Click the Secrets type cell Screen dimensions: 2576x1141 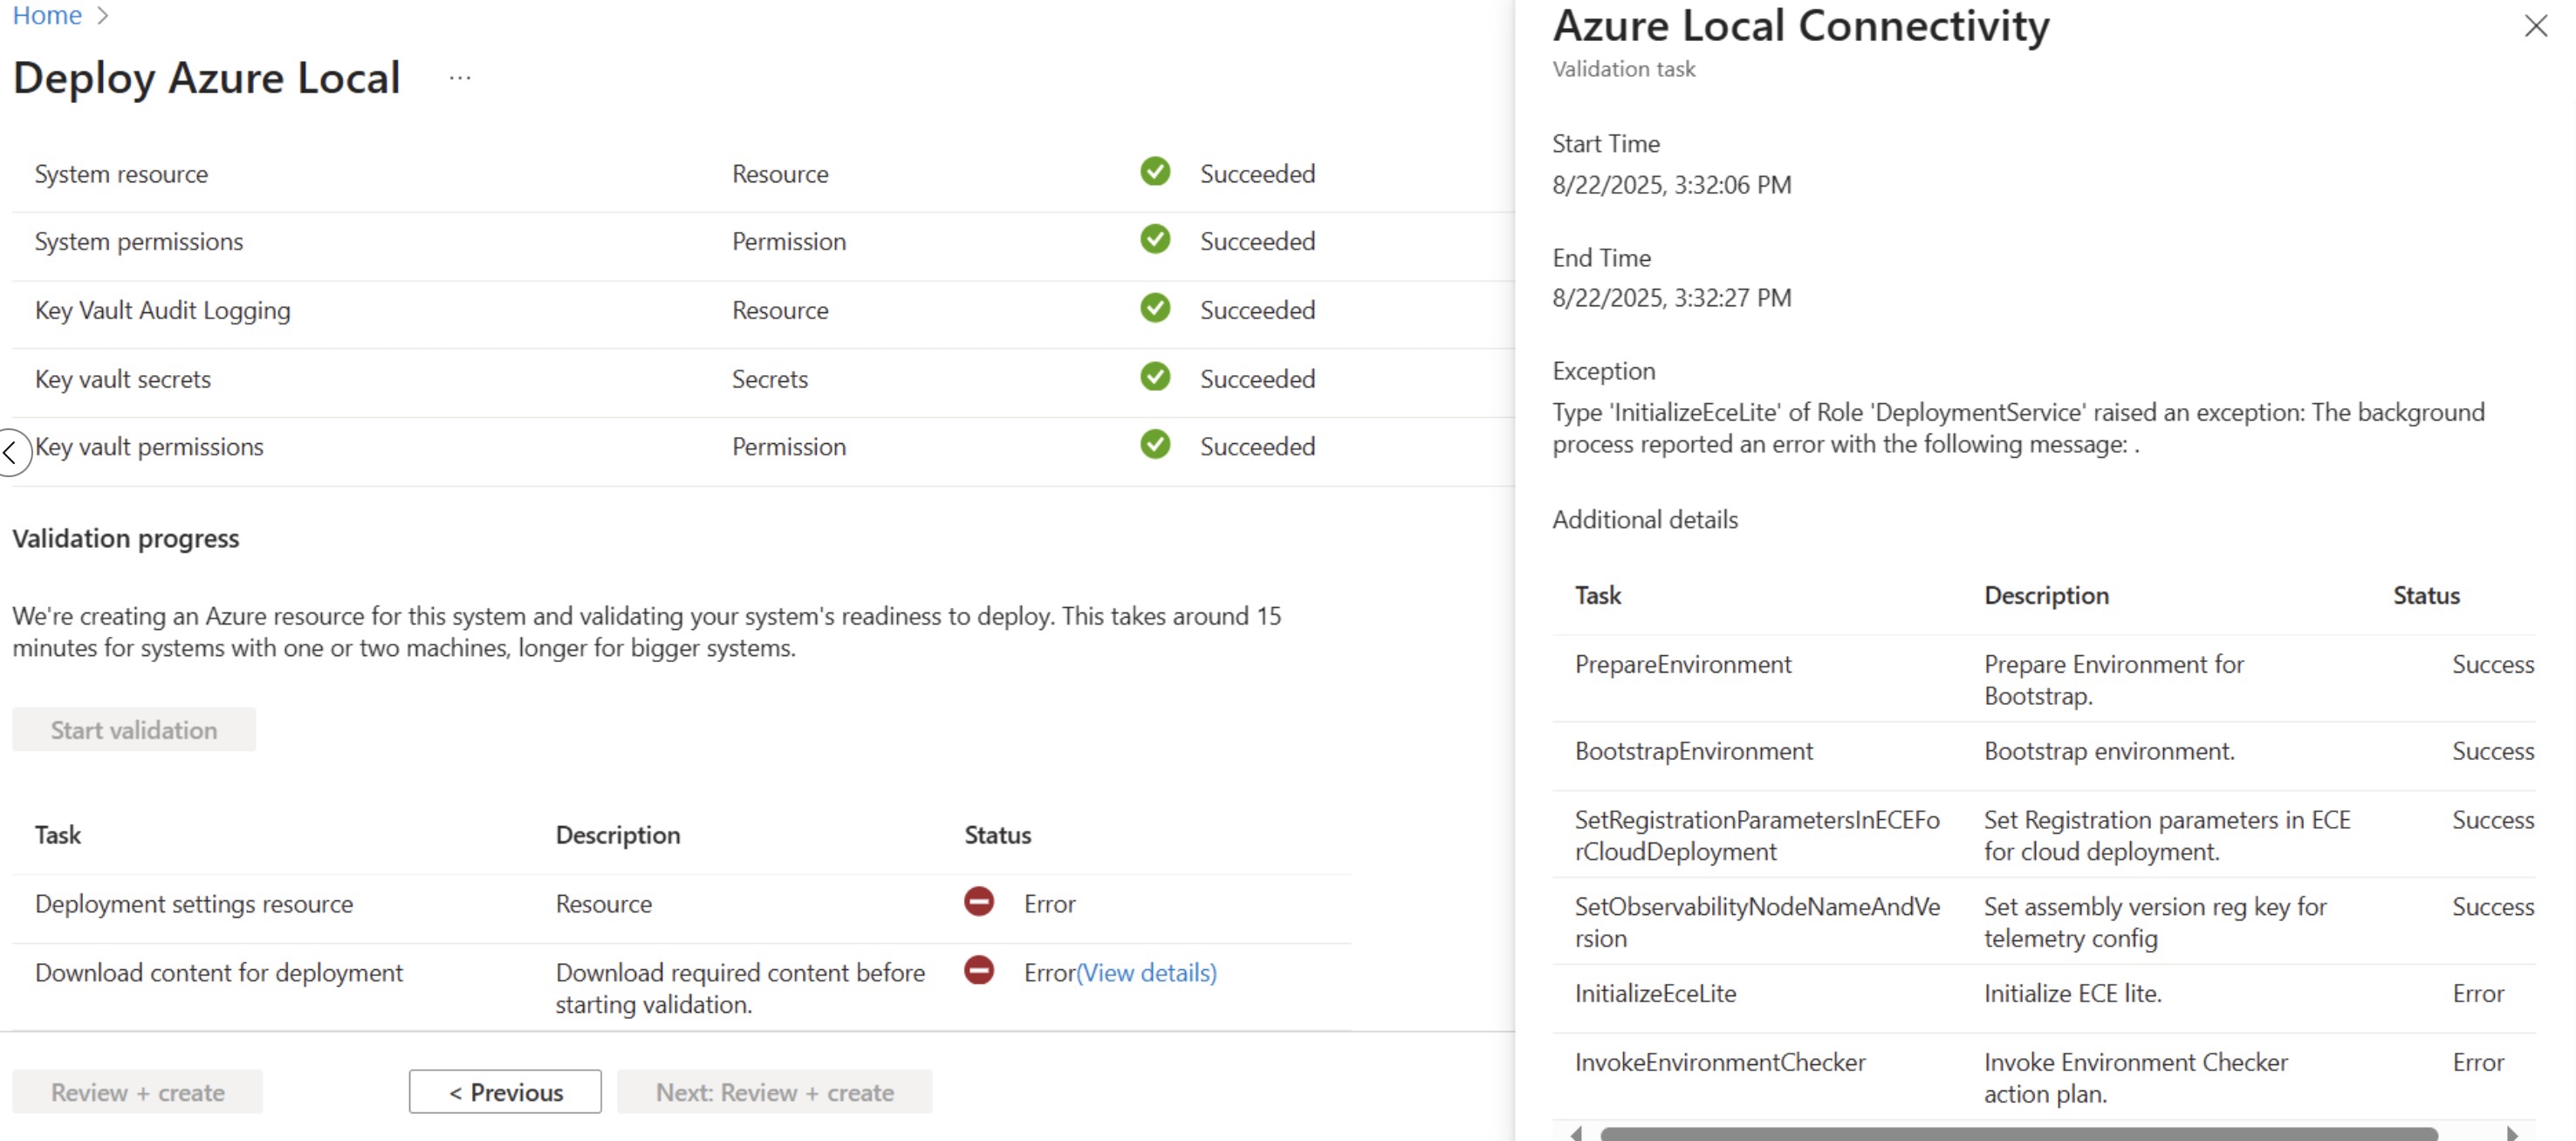(769, 379)
